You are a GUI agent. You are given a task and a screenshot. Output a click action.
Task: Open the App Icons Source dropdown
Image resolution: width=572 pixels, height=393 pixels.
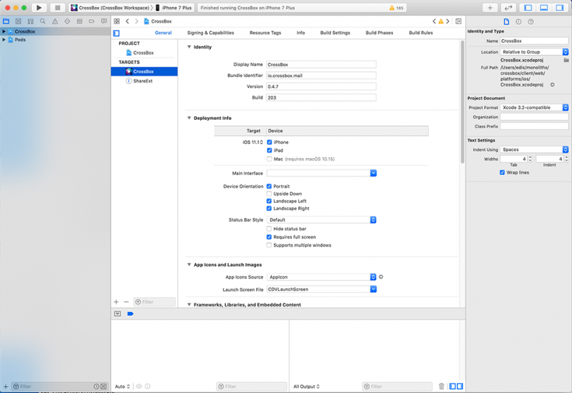pyautogui.click(x=321, y=277)
